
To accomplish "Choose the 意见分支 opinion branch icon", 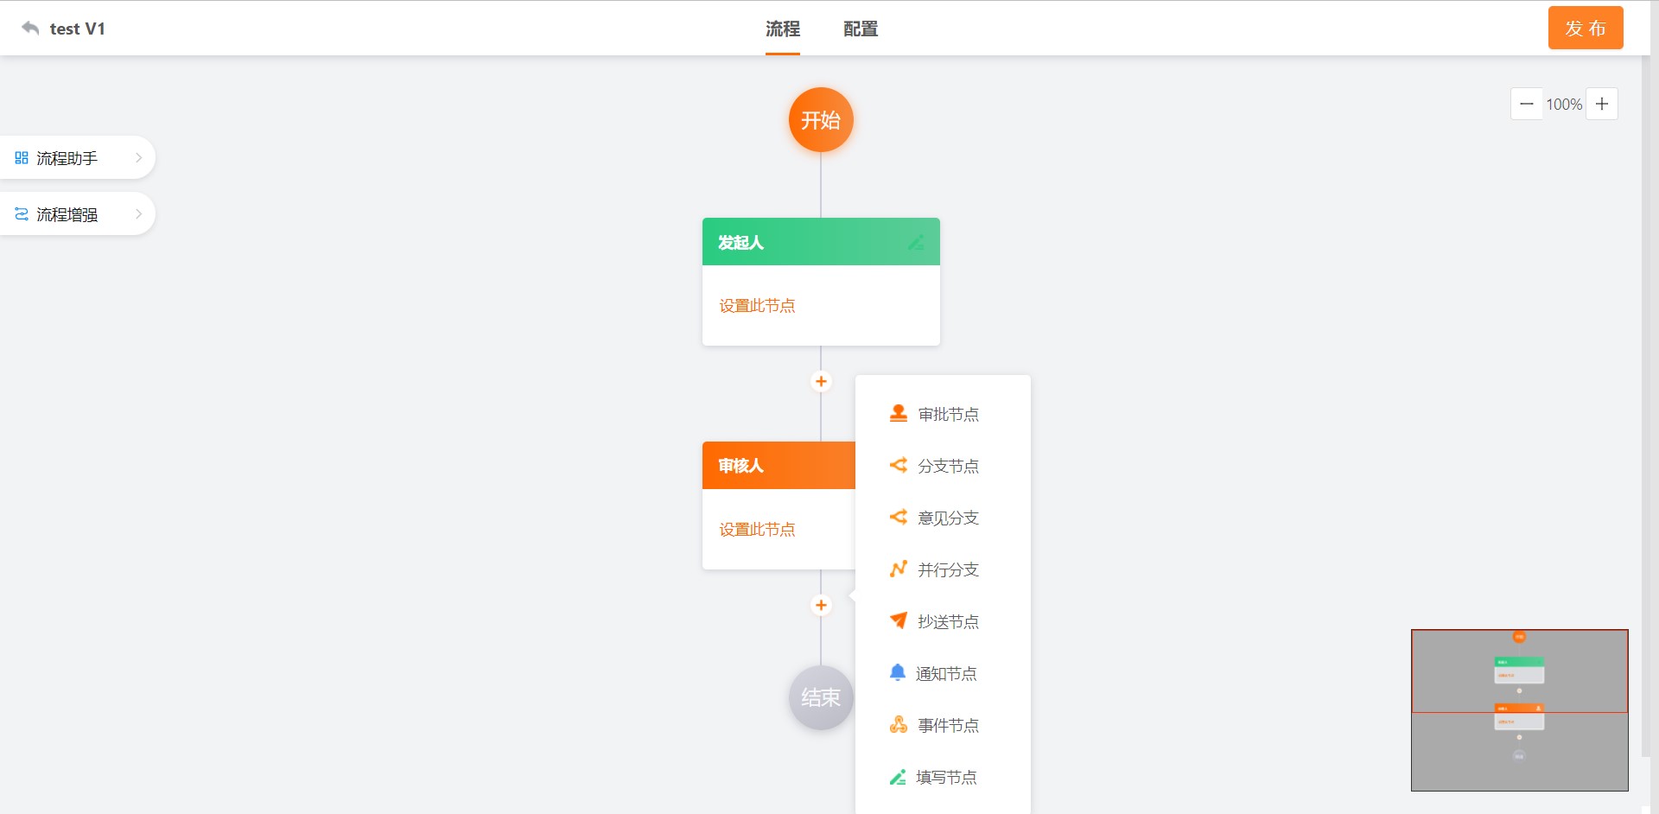I will click(x=898, y=517).
